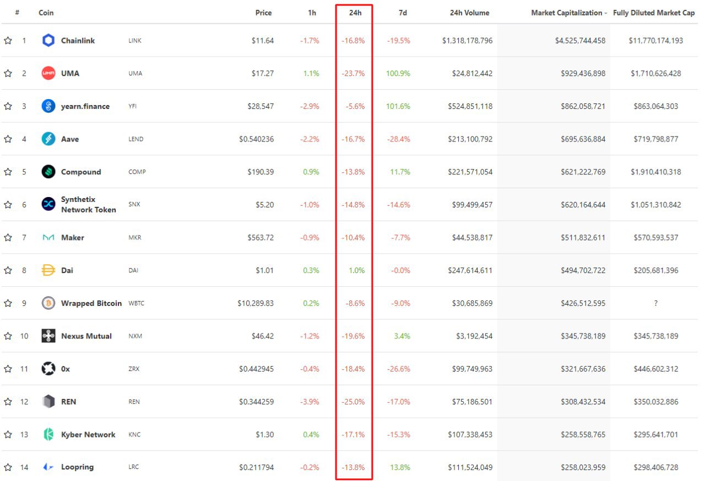Sort table by Price column header
This screenshot has width=705, height=481.
pos(263,13)
